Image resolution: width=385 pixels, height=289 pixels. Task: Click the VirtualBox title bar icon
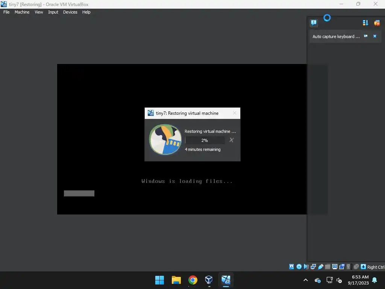pyautogui.click(x=4, y=4)
